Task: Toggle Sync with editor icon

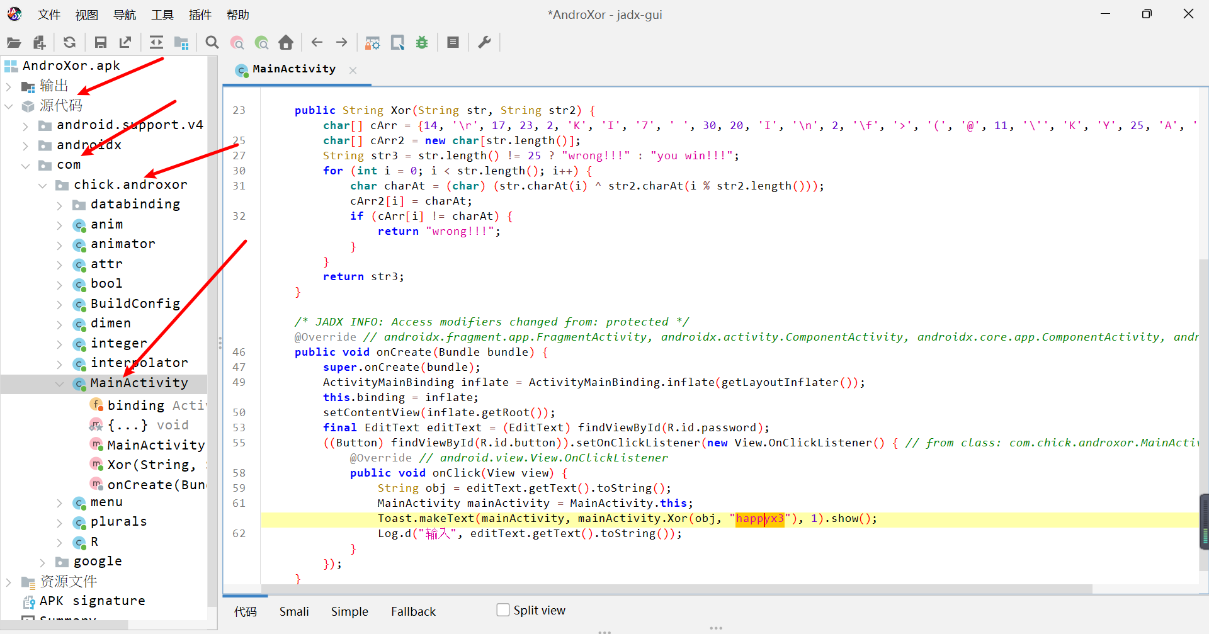Action: pyautogui.click(x=156, y=43)
